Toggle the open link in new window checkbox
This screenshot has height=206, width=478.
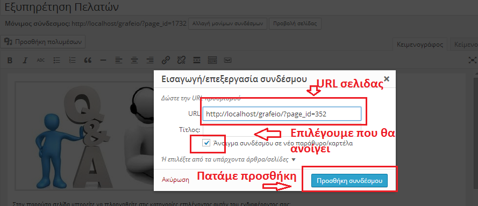206,143
